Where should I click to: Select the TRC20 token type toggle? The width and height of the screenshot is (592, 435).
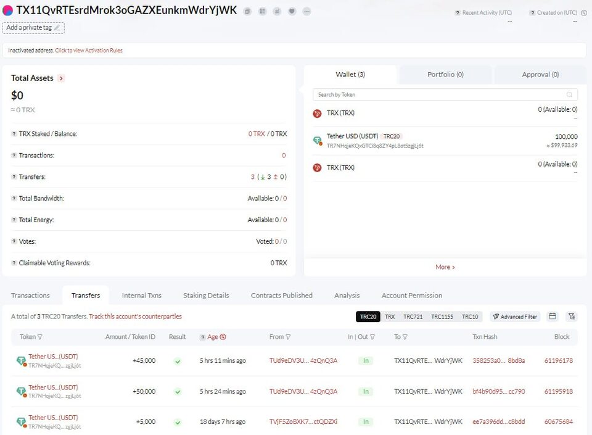368,317
